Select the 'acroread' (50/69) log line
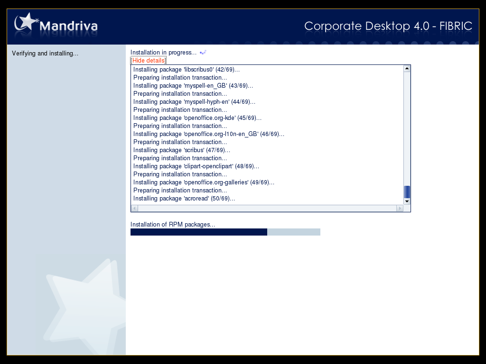 [184, 198]
